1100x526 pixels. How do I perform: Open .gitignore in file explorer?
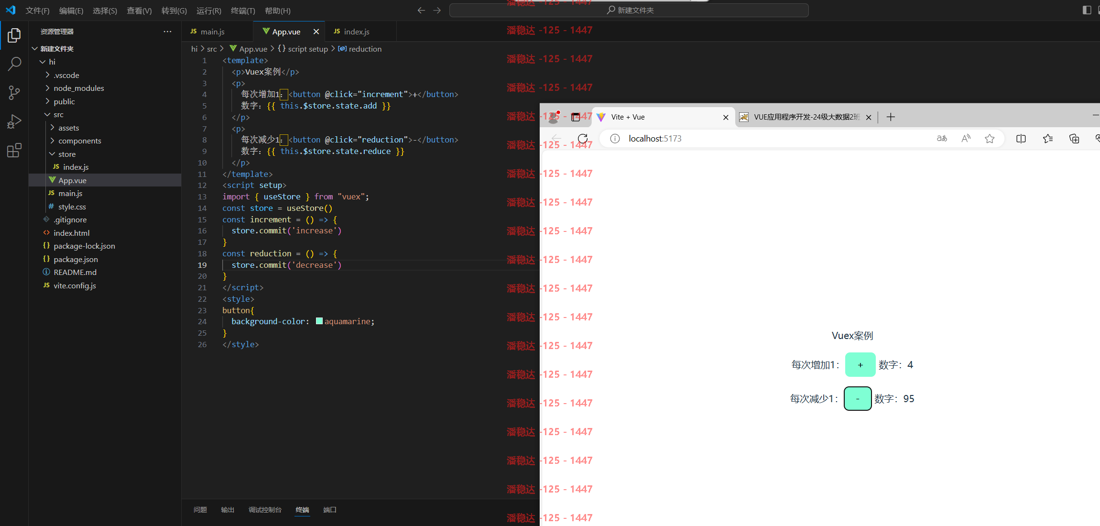coord(105,219)
